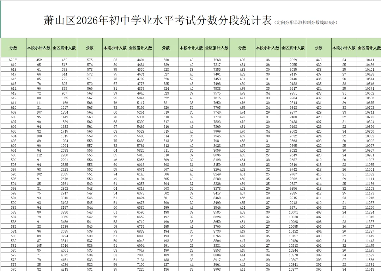Screen dimensions: 381x271
Task: Click the 分数 header above 620↑
Action: coord(13,48)
